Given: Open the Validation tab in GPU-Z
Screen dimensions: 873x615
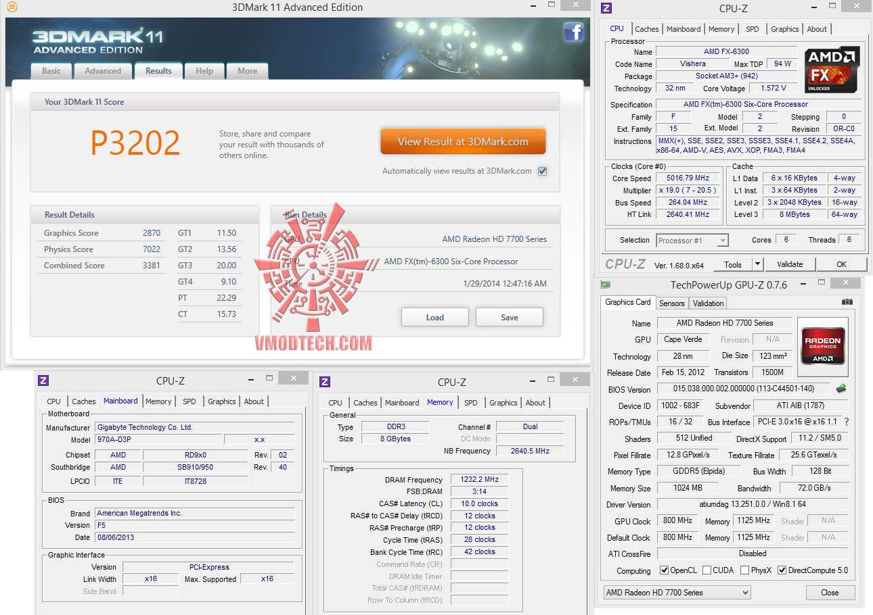Looking at the screenshot, I should coord(709,303).
